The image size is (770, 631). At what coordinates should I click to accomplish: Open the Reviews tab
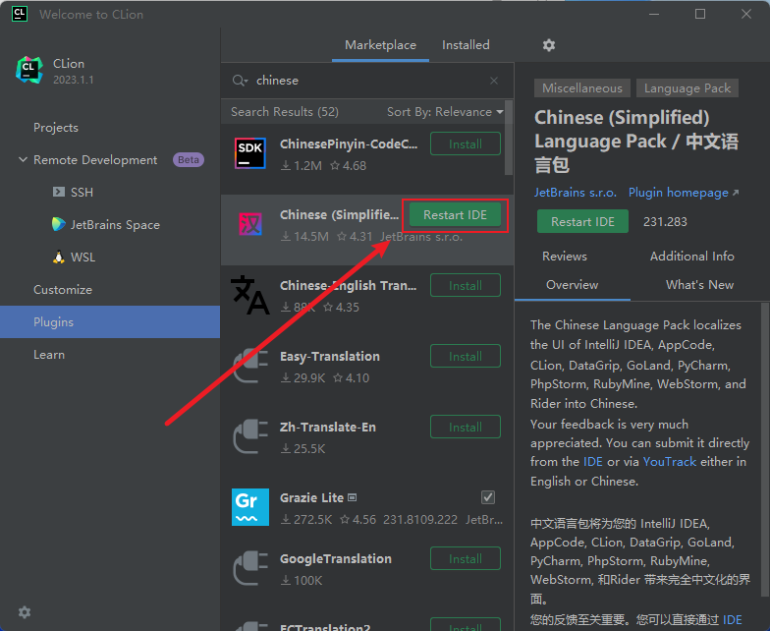564,257
